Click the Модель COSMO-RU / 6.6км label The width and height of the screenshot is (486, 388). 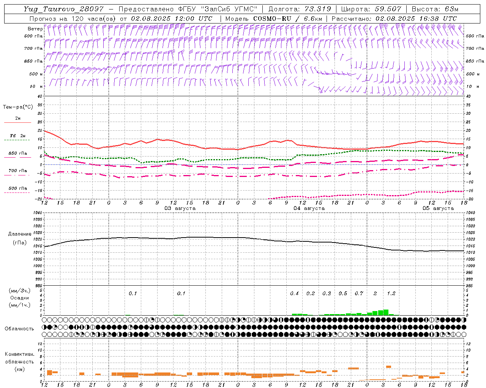[273, 19]
